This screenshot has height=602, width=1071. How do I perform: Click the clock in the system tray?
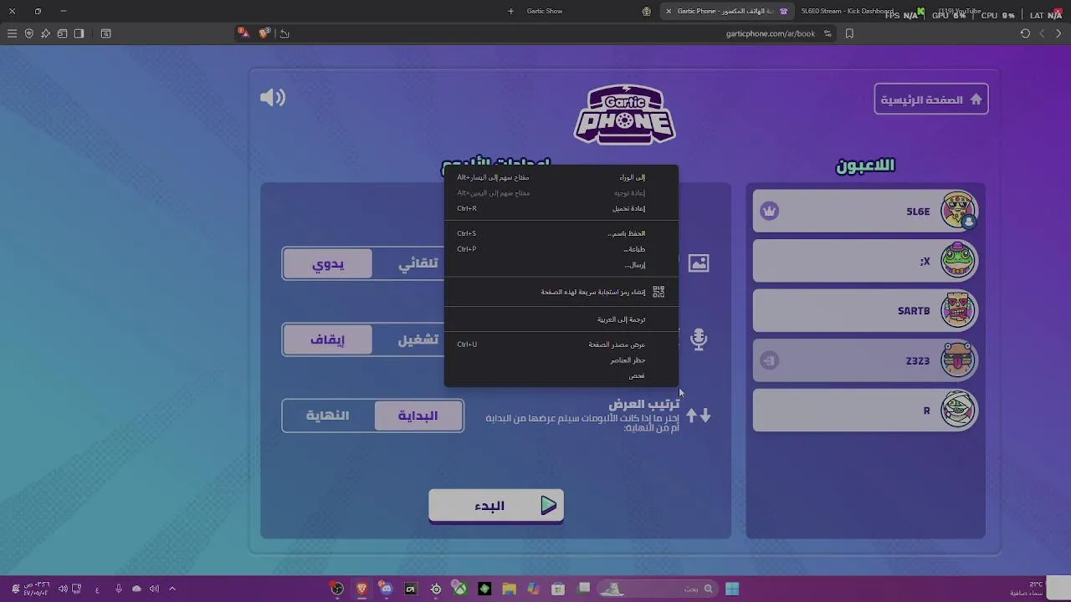[37, 589]
